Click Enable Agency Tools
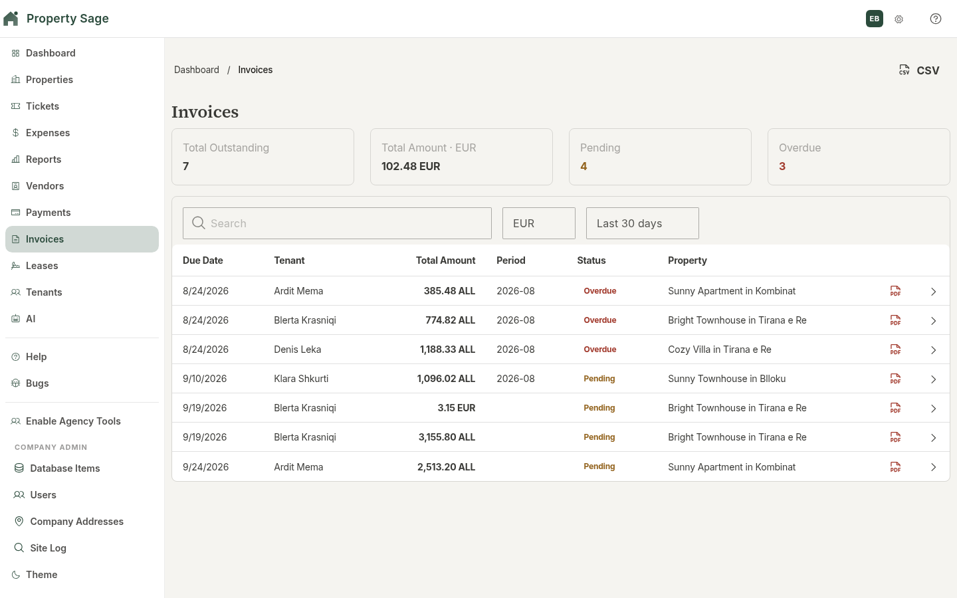The height and width of the screenshot is (598, 957). tap(82, 421)
